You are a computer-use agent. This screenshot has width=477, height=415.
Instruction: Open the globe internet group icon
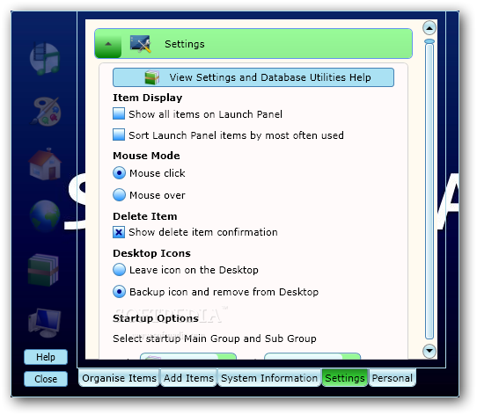click(x=45, y=215)
